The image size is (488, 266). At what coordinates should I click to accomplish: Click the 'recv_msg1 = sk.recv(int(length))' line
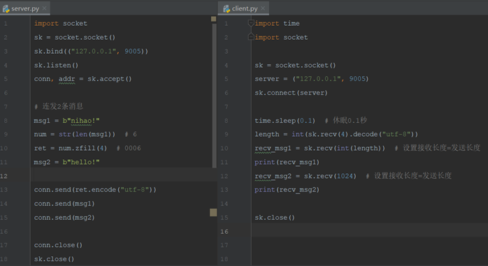point(320,148)
